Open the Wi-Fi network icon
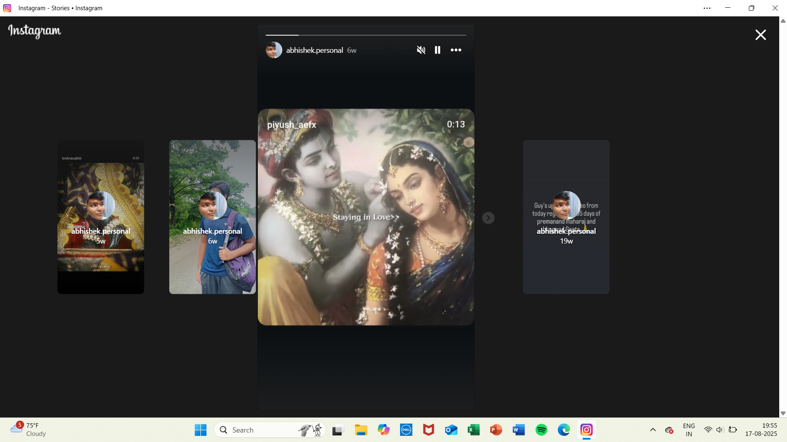The width and height of the screenshot is (787, 442). pos(708,430)
